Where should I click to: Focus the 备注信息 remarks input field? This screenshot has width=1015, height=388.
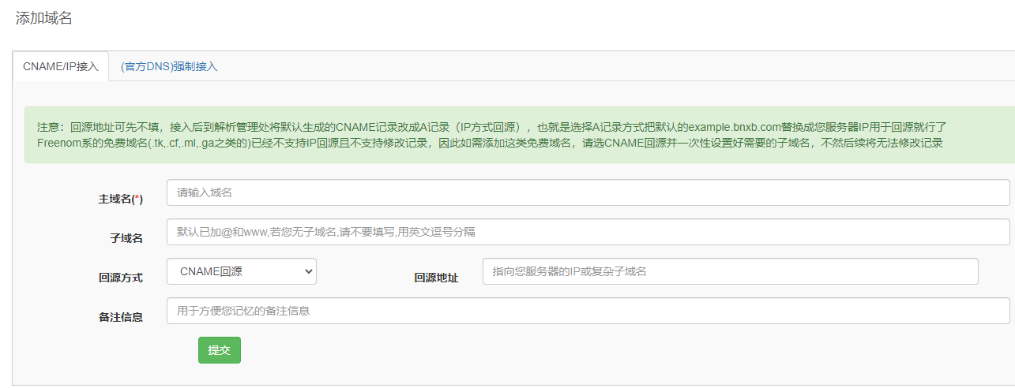point(588,311)
